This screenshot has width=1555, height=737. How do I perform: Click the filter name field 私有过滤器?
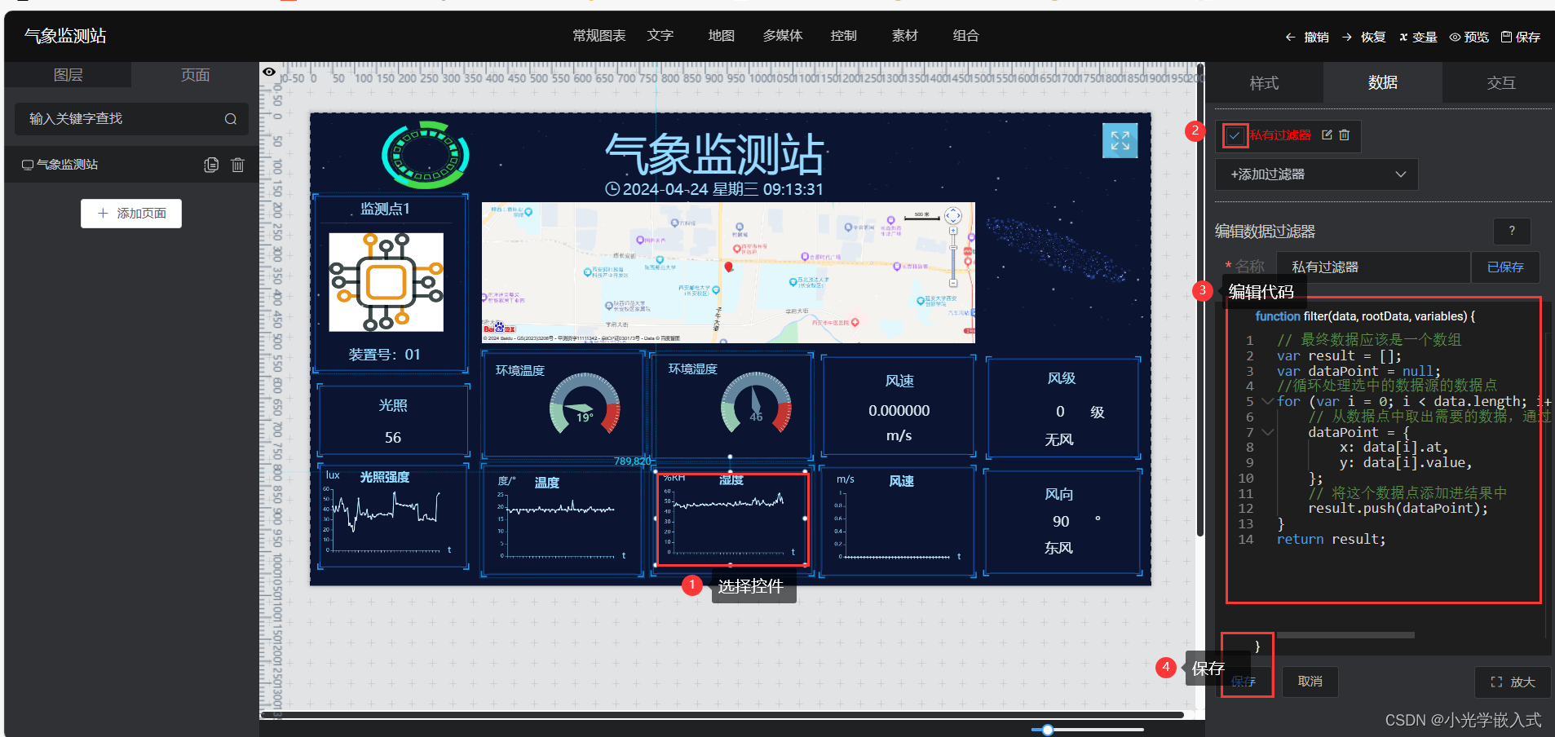1373,267
